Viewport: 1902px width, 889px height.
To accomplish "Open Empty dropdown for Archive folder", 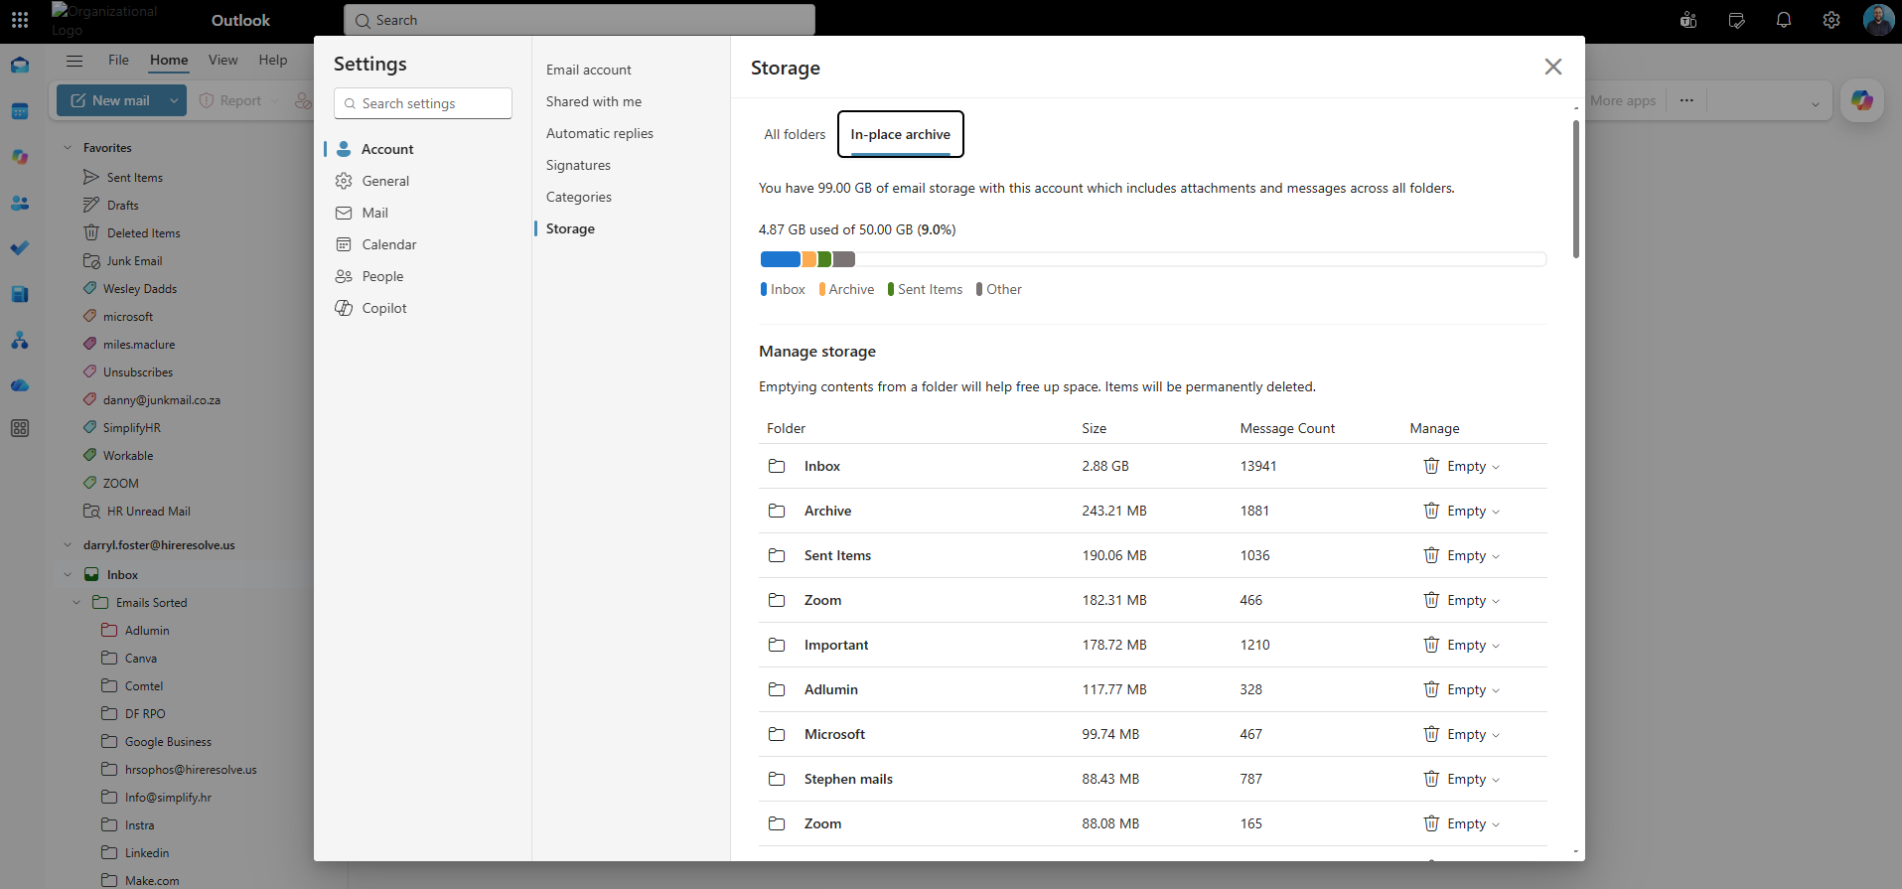I will (x=1462, y=511).
